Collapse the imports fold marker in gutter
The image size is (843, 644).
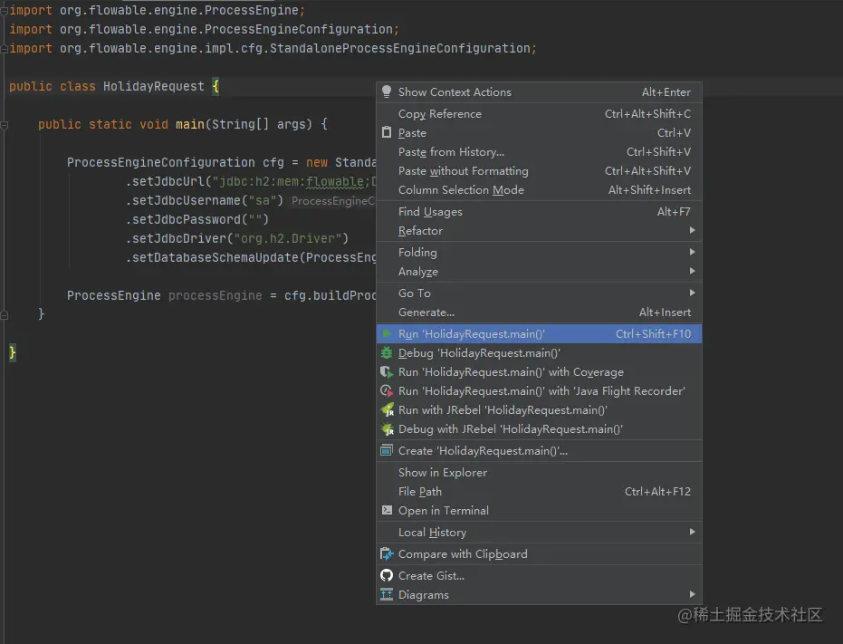5,10
